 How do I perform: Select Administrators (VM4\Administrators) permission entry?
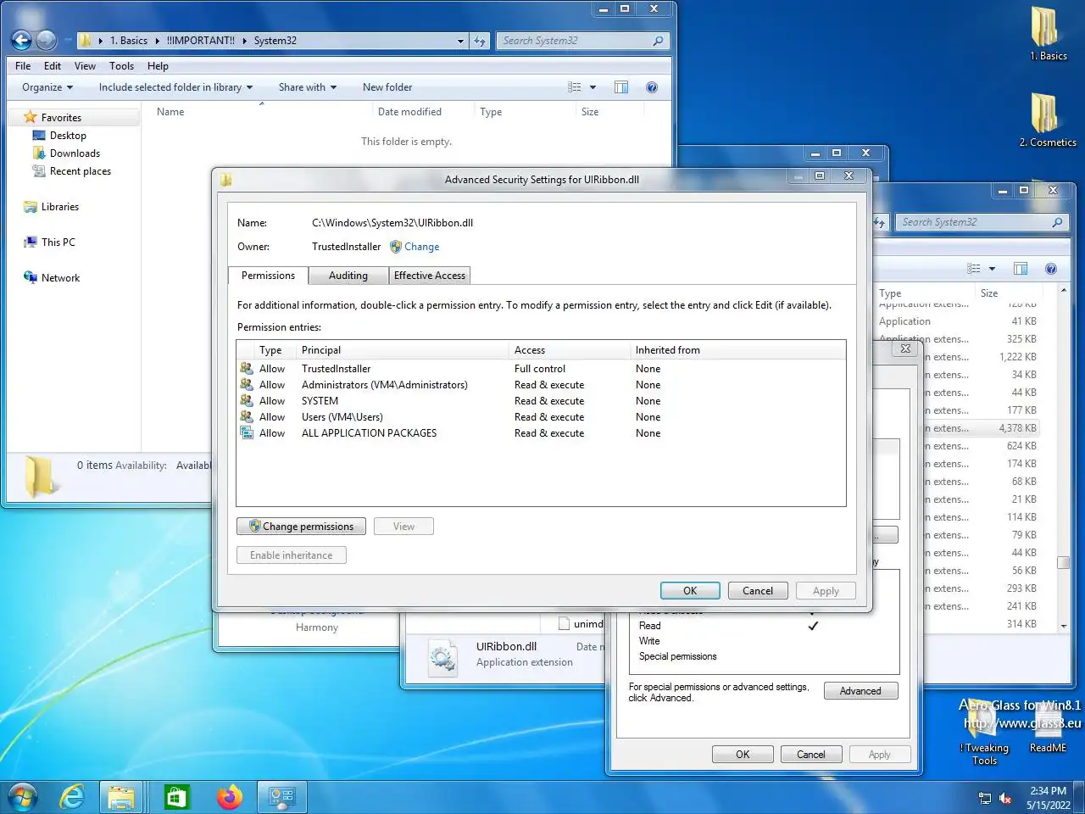pos(541,385)
